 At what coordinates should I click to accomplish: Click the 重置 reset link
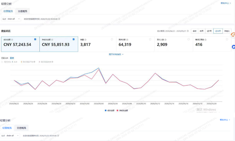[x=12, y=58]
